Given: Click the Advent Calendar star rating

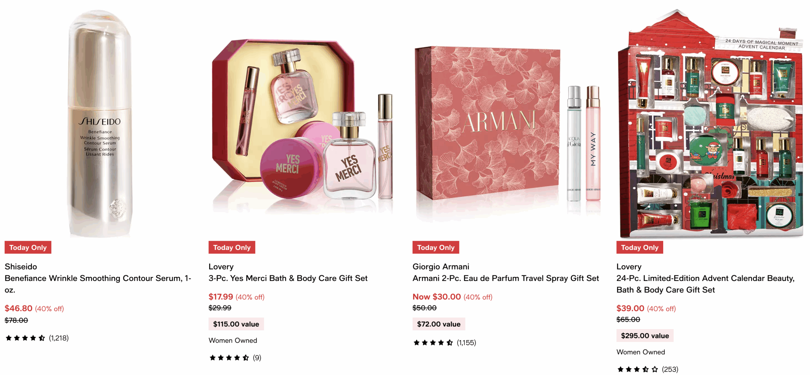Looking at the screenshot, I should 647,369.
